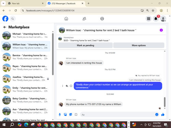
Task: View site information icon in address bar
Action: pyautogui.click(x=23, y=11)
